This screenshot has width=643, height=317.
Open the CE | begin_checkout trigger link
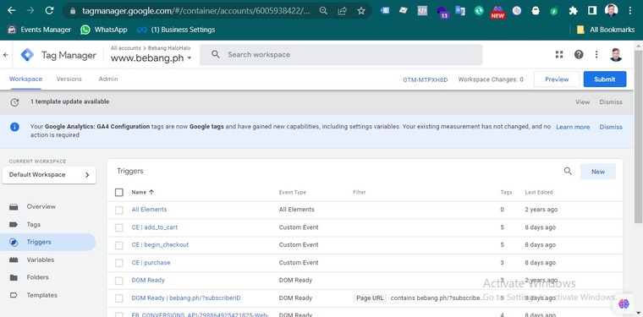coord(160,245)
